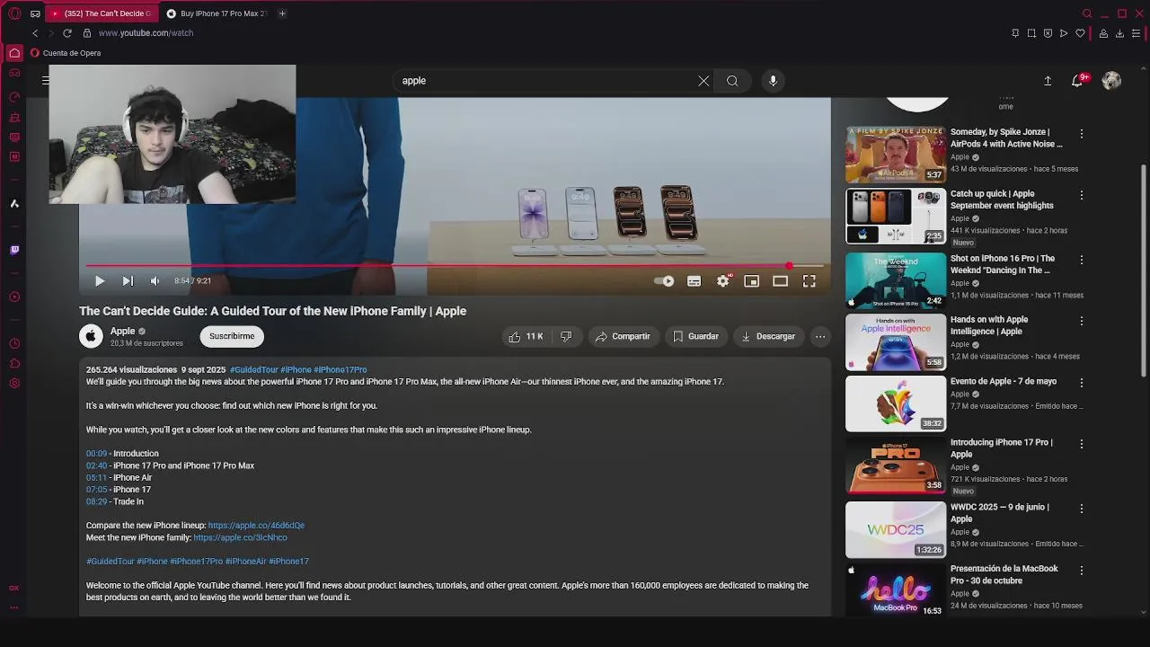The image size is (1150, 647).
Task: Click #iPhoneAir hashtag in description
Action: point(245,562)
